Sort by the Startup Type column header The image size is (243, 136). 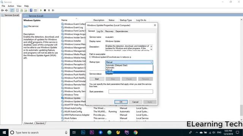126,20
